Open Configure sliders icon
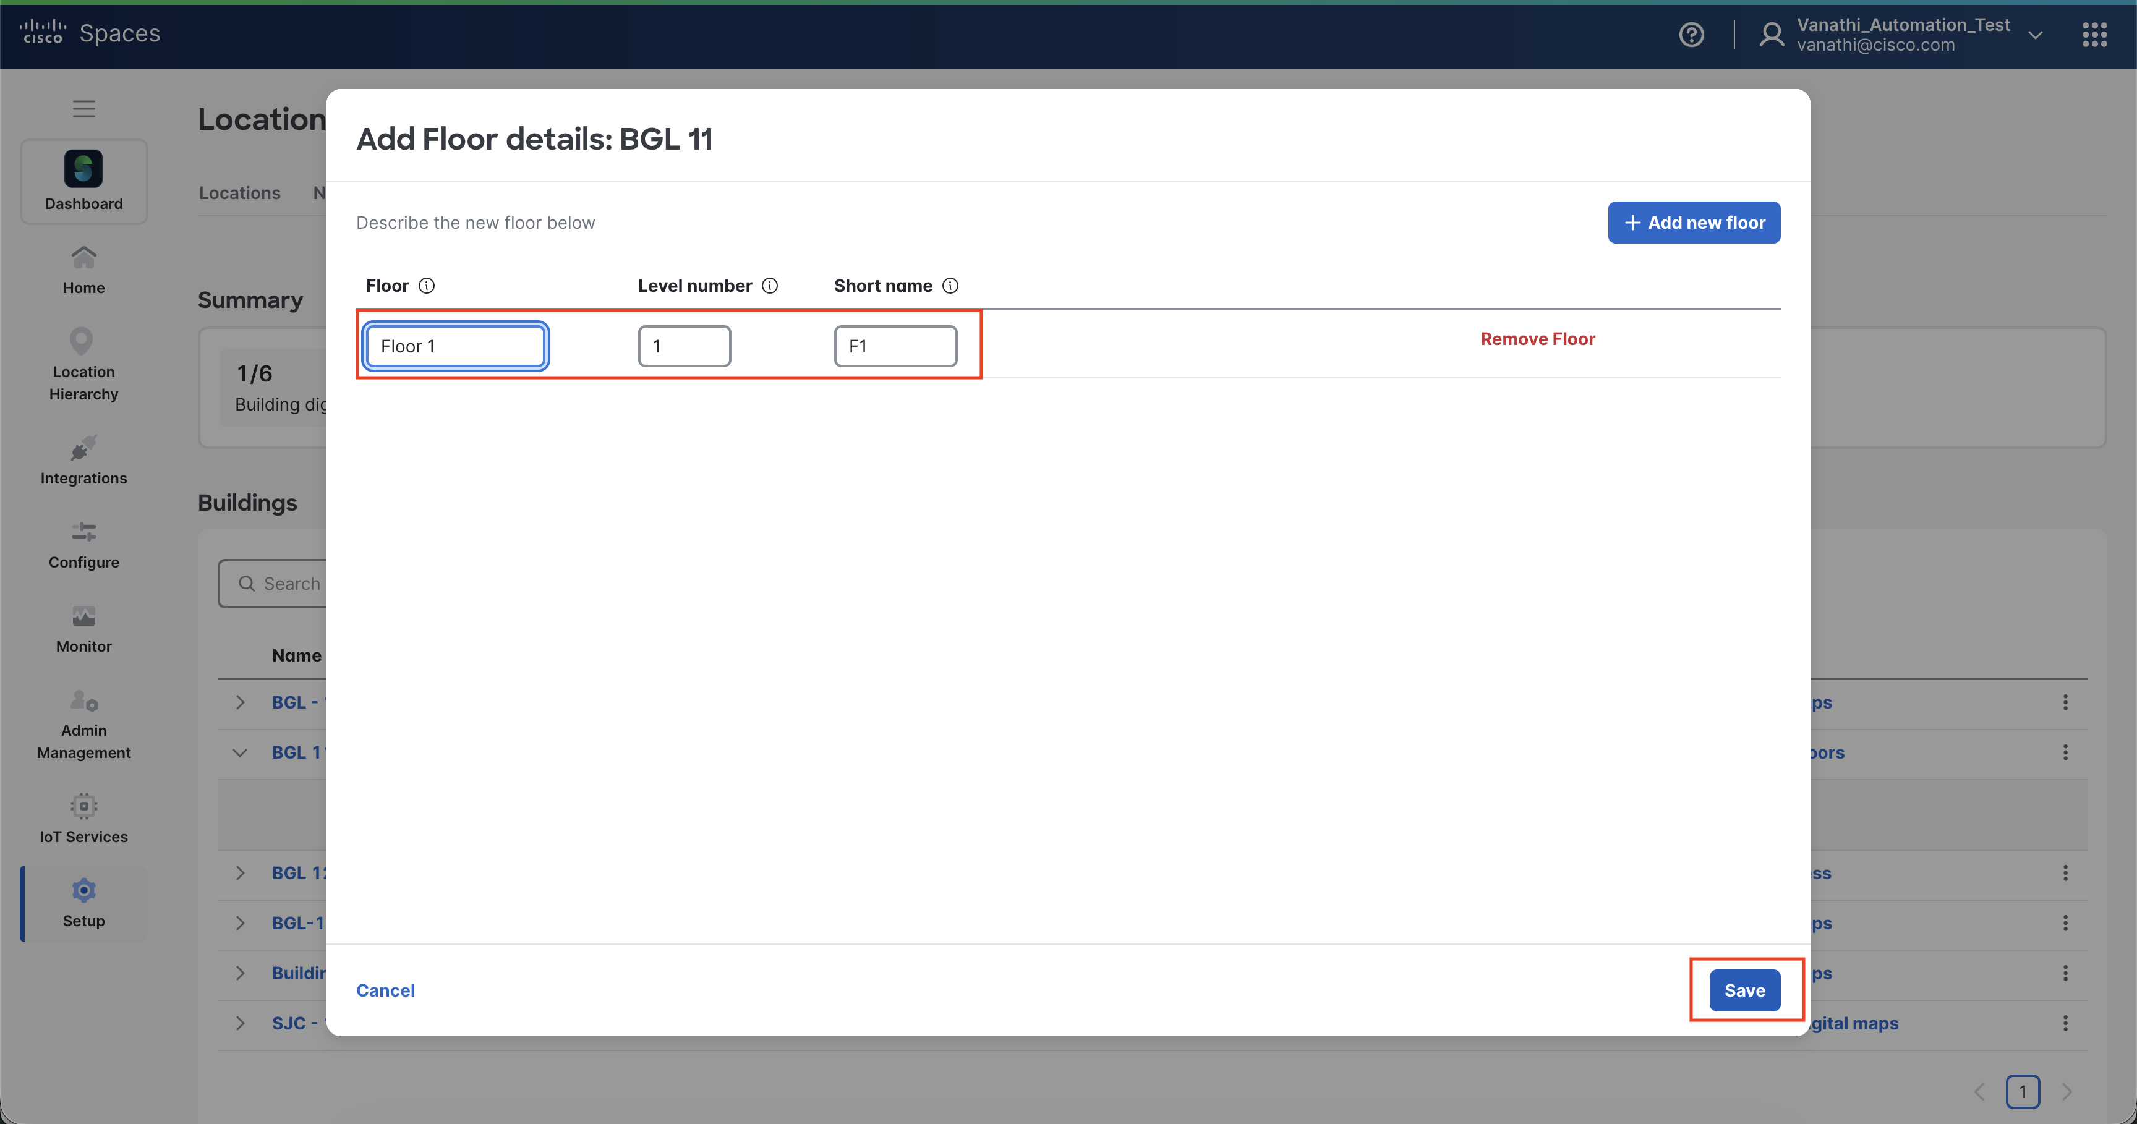Screen dimensions: 2137x1124 point(83,532)
